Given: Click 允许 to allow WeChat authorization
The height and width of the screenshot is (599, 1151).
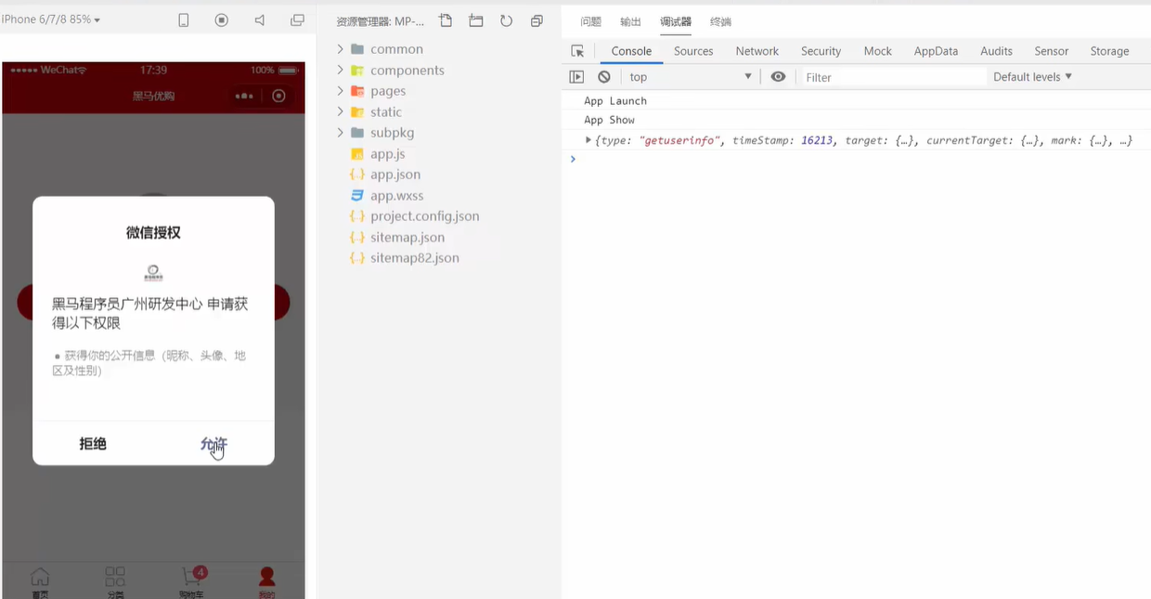Looking at the screenshot, I should coord(213,444).
